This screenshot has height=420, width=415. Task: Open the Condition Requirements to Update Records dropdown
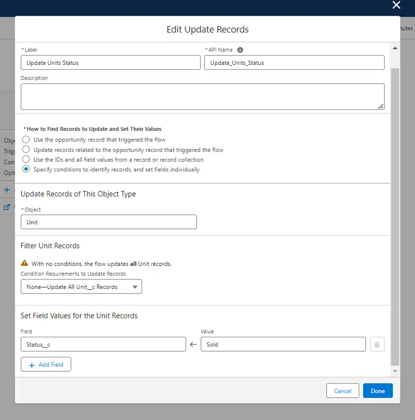pyautogui.click(x=81, y=286)
